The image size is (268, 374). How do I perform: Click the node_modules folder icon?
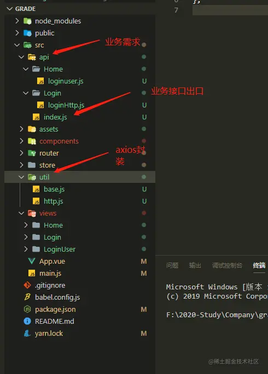(27, 21)
